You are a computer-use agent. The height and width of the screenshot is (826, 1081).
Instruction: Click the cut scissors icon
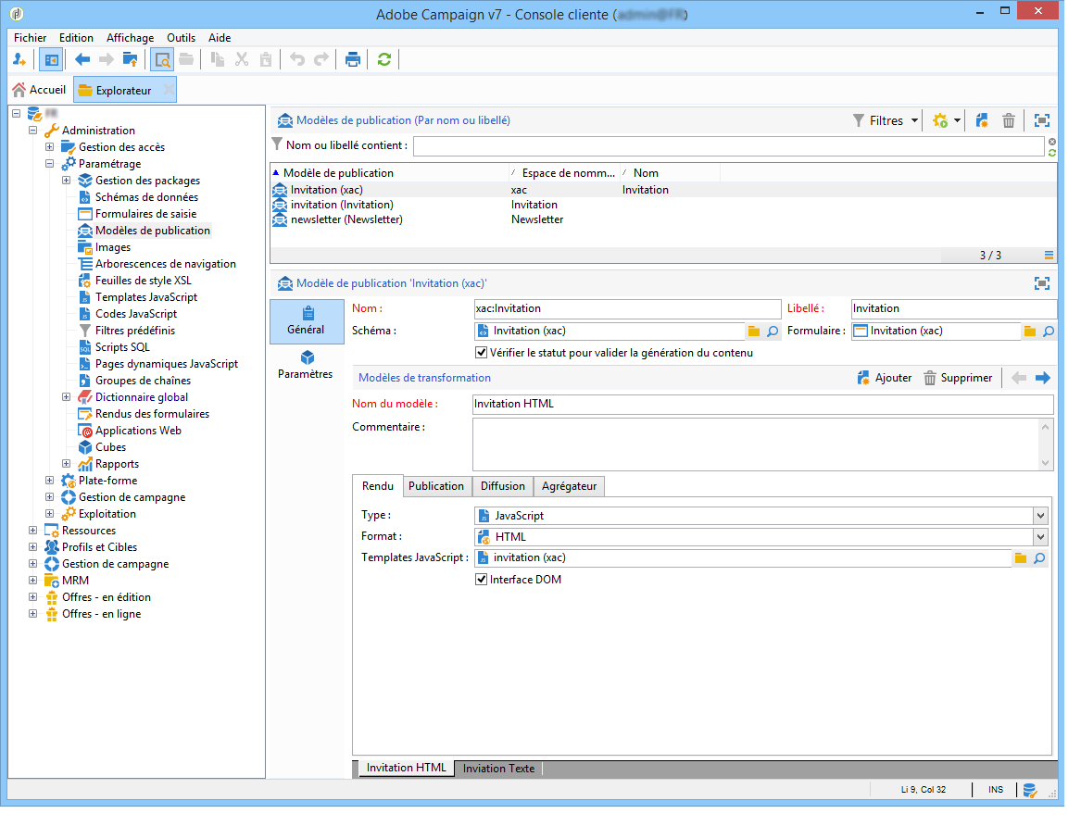click(x=241, y=60)
